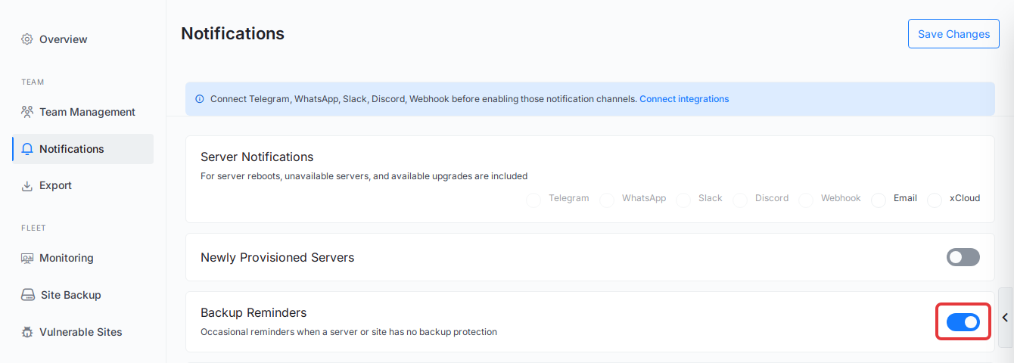This screenshot has height=363, width=1014.
Task: Tick the Email channel checkbox
Action: coord(879,200)
